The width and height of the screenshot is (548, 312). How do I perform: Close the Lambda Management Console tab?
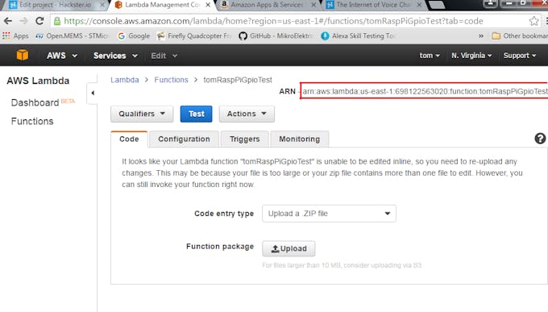[208, 5]
